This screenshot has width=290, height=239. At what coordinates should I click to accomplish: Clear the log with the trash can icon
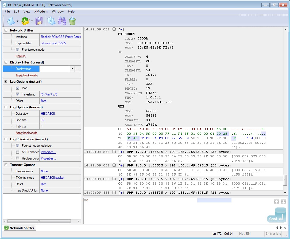pos(72,21)
